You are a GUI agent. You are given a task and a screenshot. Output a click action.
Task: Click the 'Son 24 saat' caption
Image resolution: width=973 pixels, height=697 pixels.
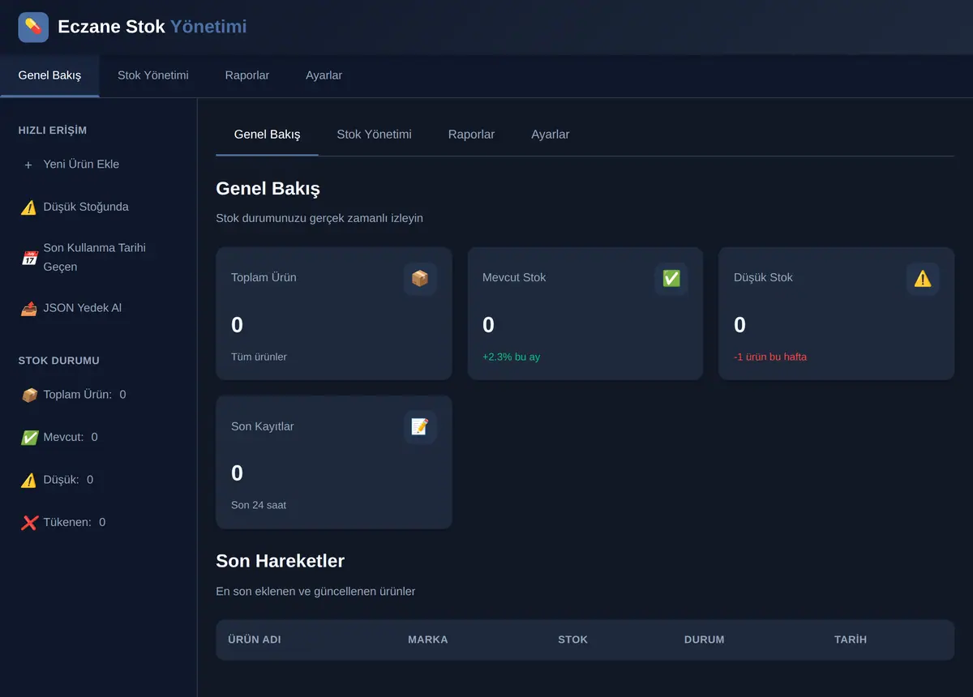pos(259,505)
